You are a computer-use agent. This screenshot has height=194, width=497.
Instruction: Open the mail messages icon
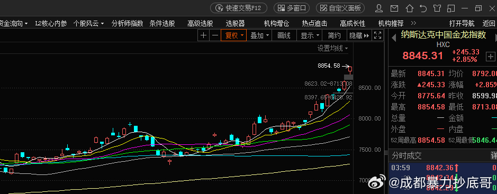394,8
